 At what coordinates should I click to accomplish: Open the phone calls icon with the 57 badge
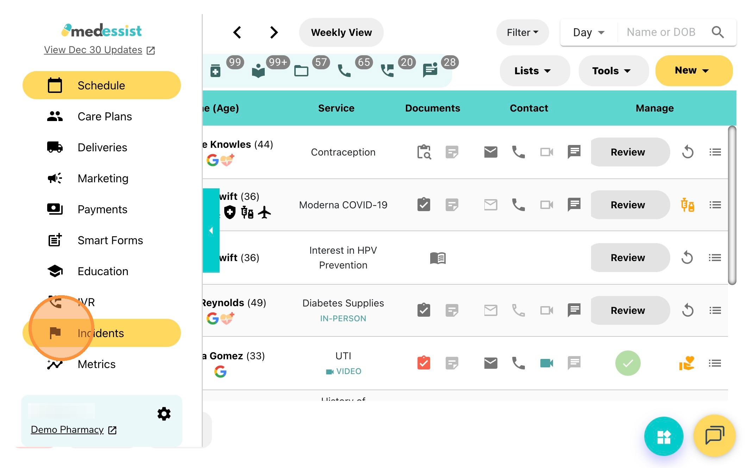click(344, 71)
